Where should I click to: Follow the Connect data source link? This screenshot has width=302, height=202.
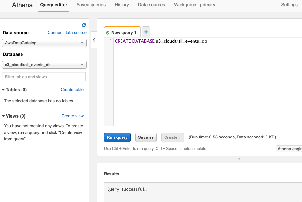(x=67, y=33)
